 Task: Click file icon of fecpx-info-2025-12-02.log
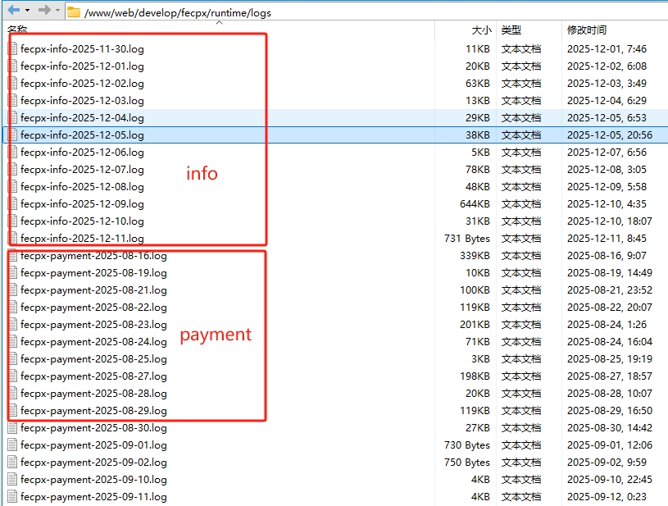(x=12, y=83)
